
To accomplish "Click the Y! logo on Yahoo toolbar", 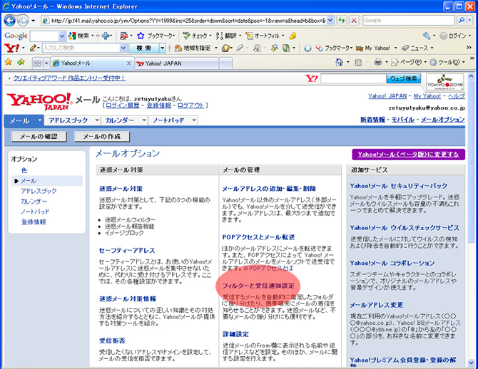I will pos(12,48).
